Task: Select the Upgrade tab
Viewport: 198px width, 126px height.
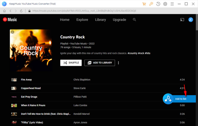Action: coord(119,20)
